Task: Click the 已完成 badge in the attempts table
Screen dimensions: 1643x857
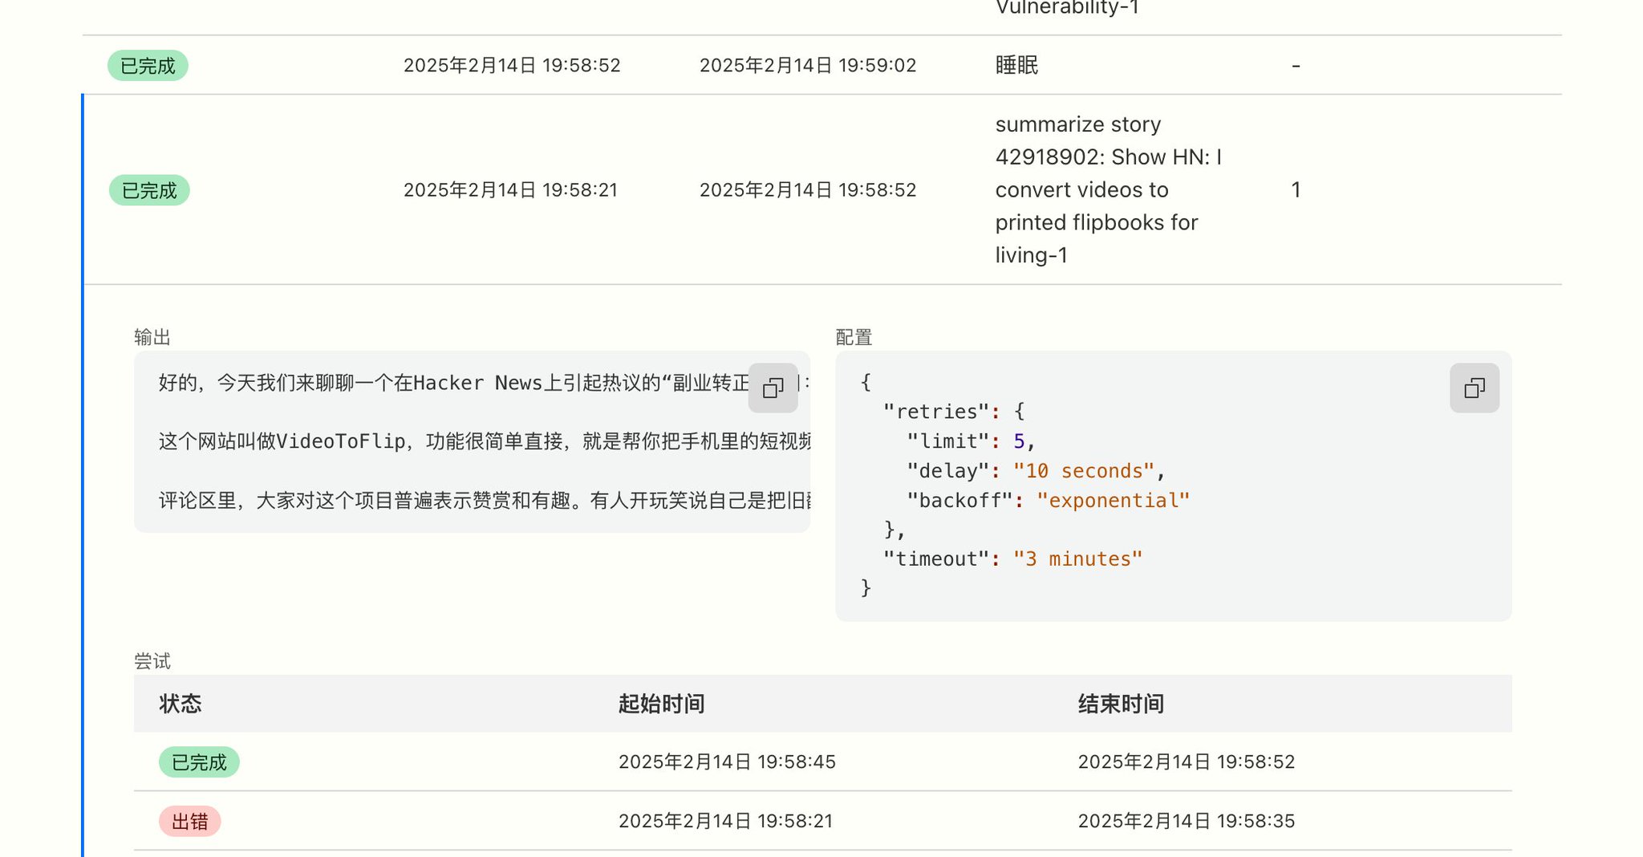Action: click(199, 762)
